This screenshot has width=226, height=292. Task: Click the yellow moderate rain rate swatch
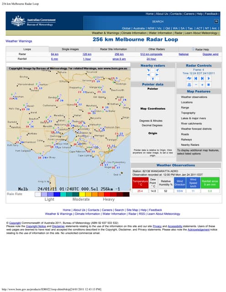point(82,194)
